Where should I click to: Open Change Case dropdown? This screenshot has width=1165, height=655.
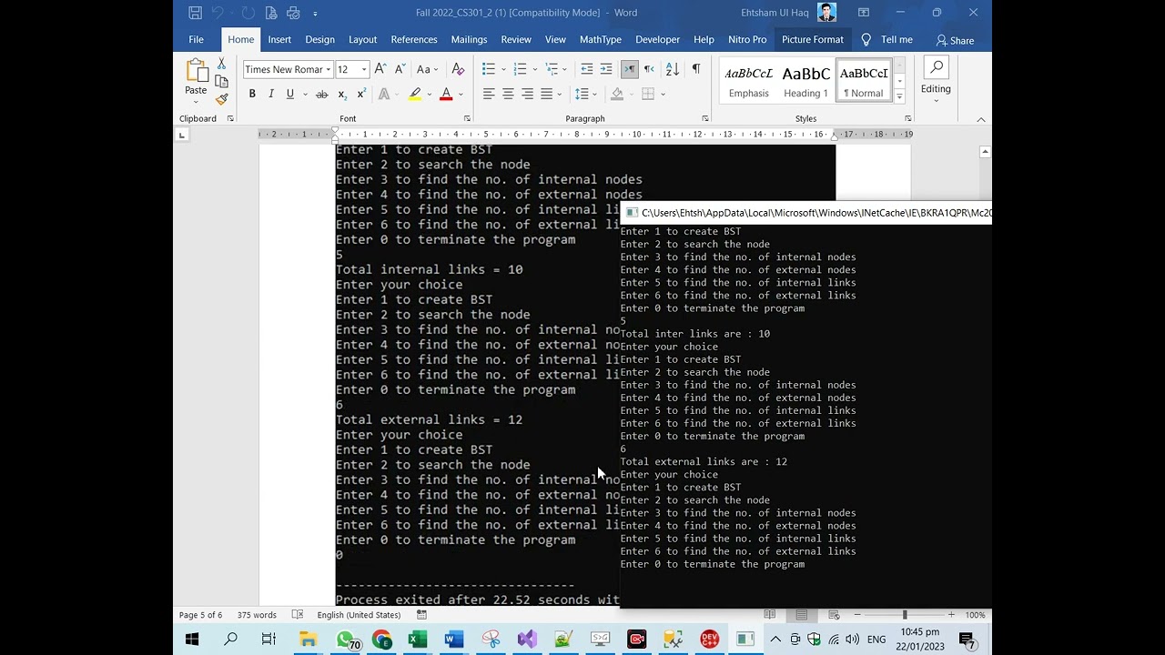pos(427,69)
